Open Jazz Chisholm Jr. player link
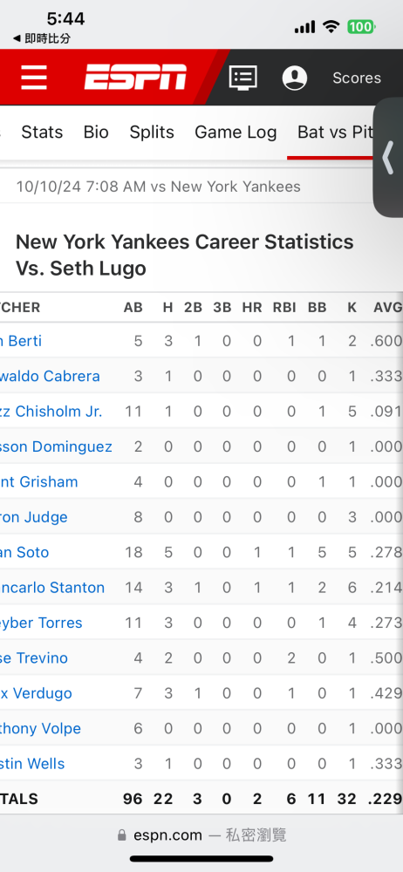The image size is (403, 872). 51,412
